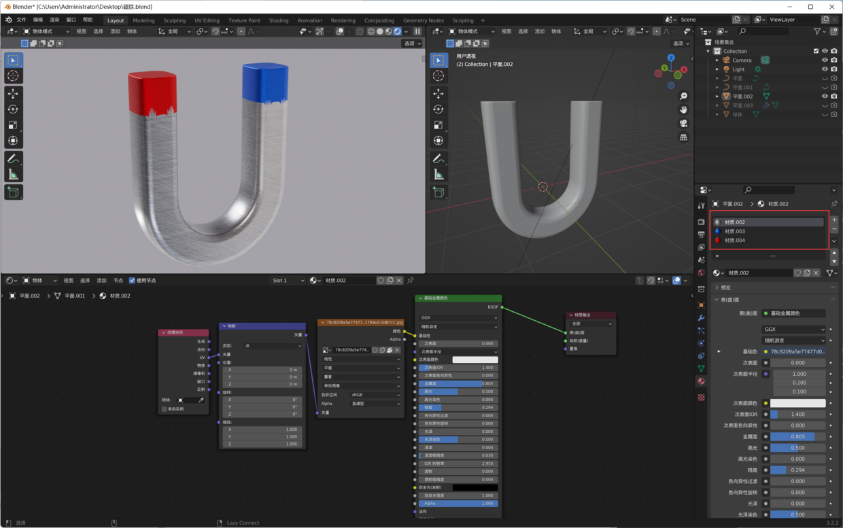Switch to the UV Editing workspace tab
Screen dimensions: 843x528
point(207,20)
